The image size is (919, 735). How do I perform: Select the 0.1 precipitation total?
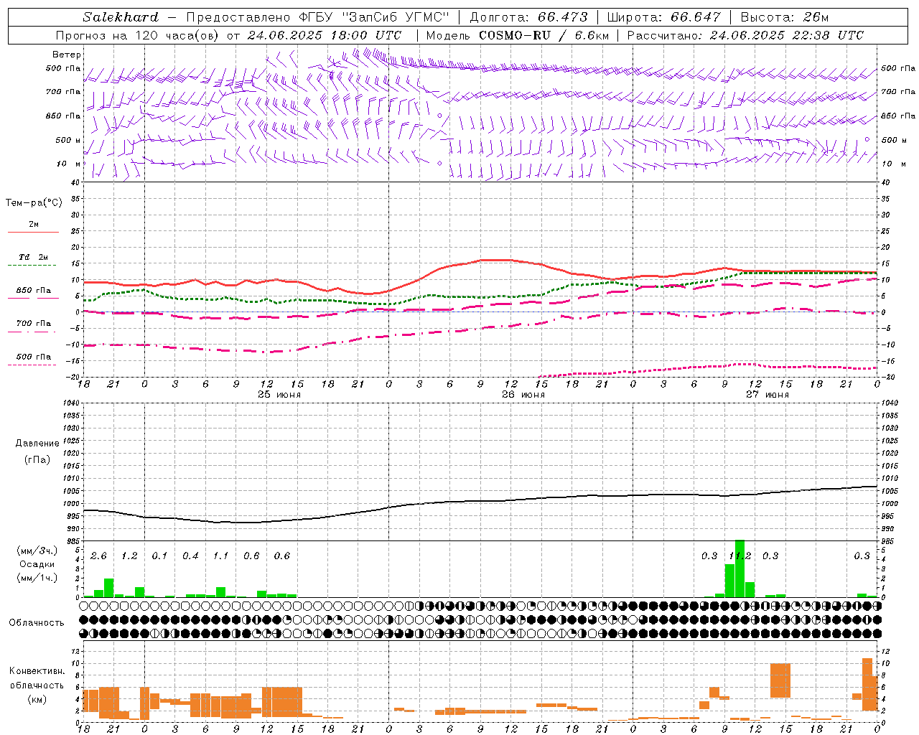tap(159, 556)
